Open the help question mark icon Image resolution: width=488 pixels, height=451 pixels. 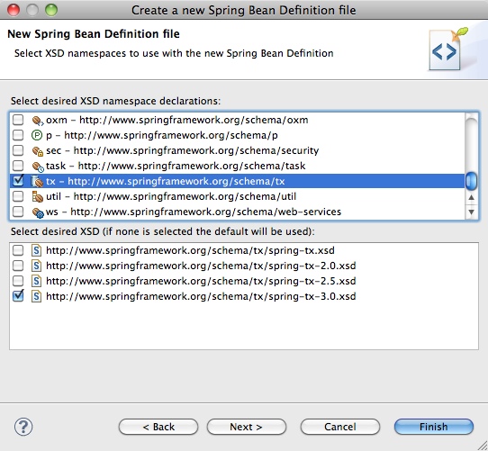[x=23, y=427]
